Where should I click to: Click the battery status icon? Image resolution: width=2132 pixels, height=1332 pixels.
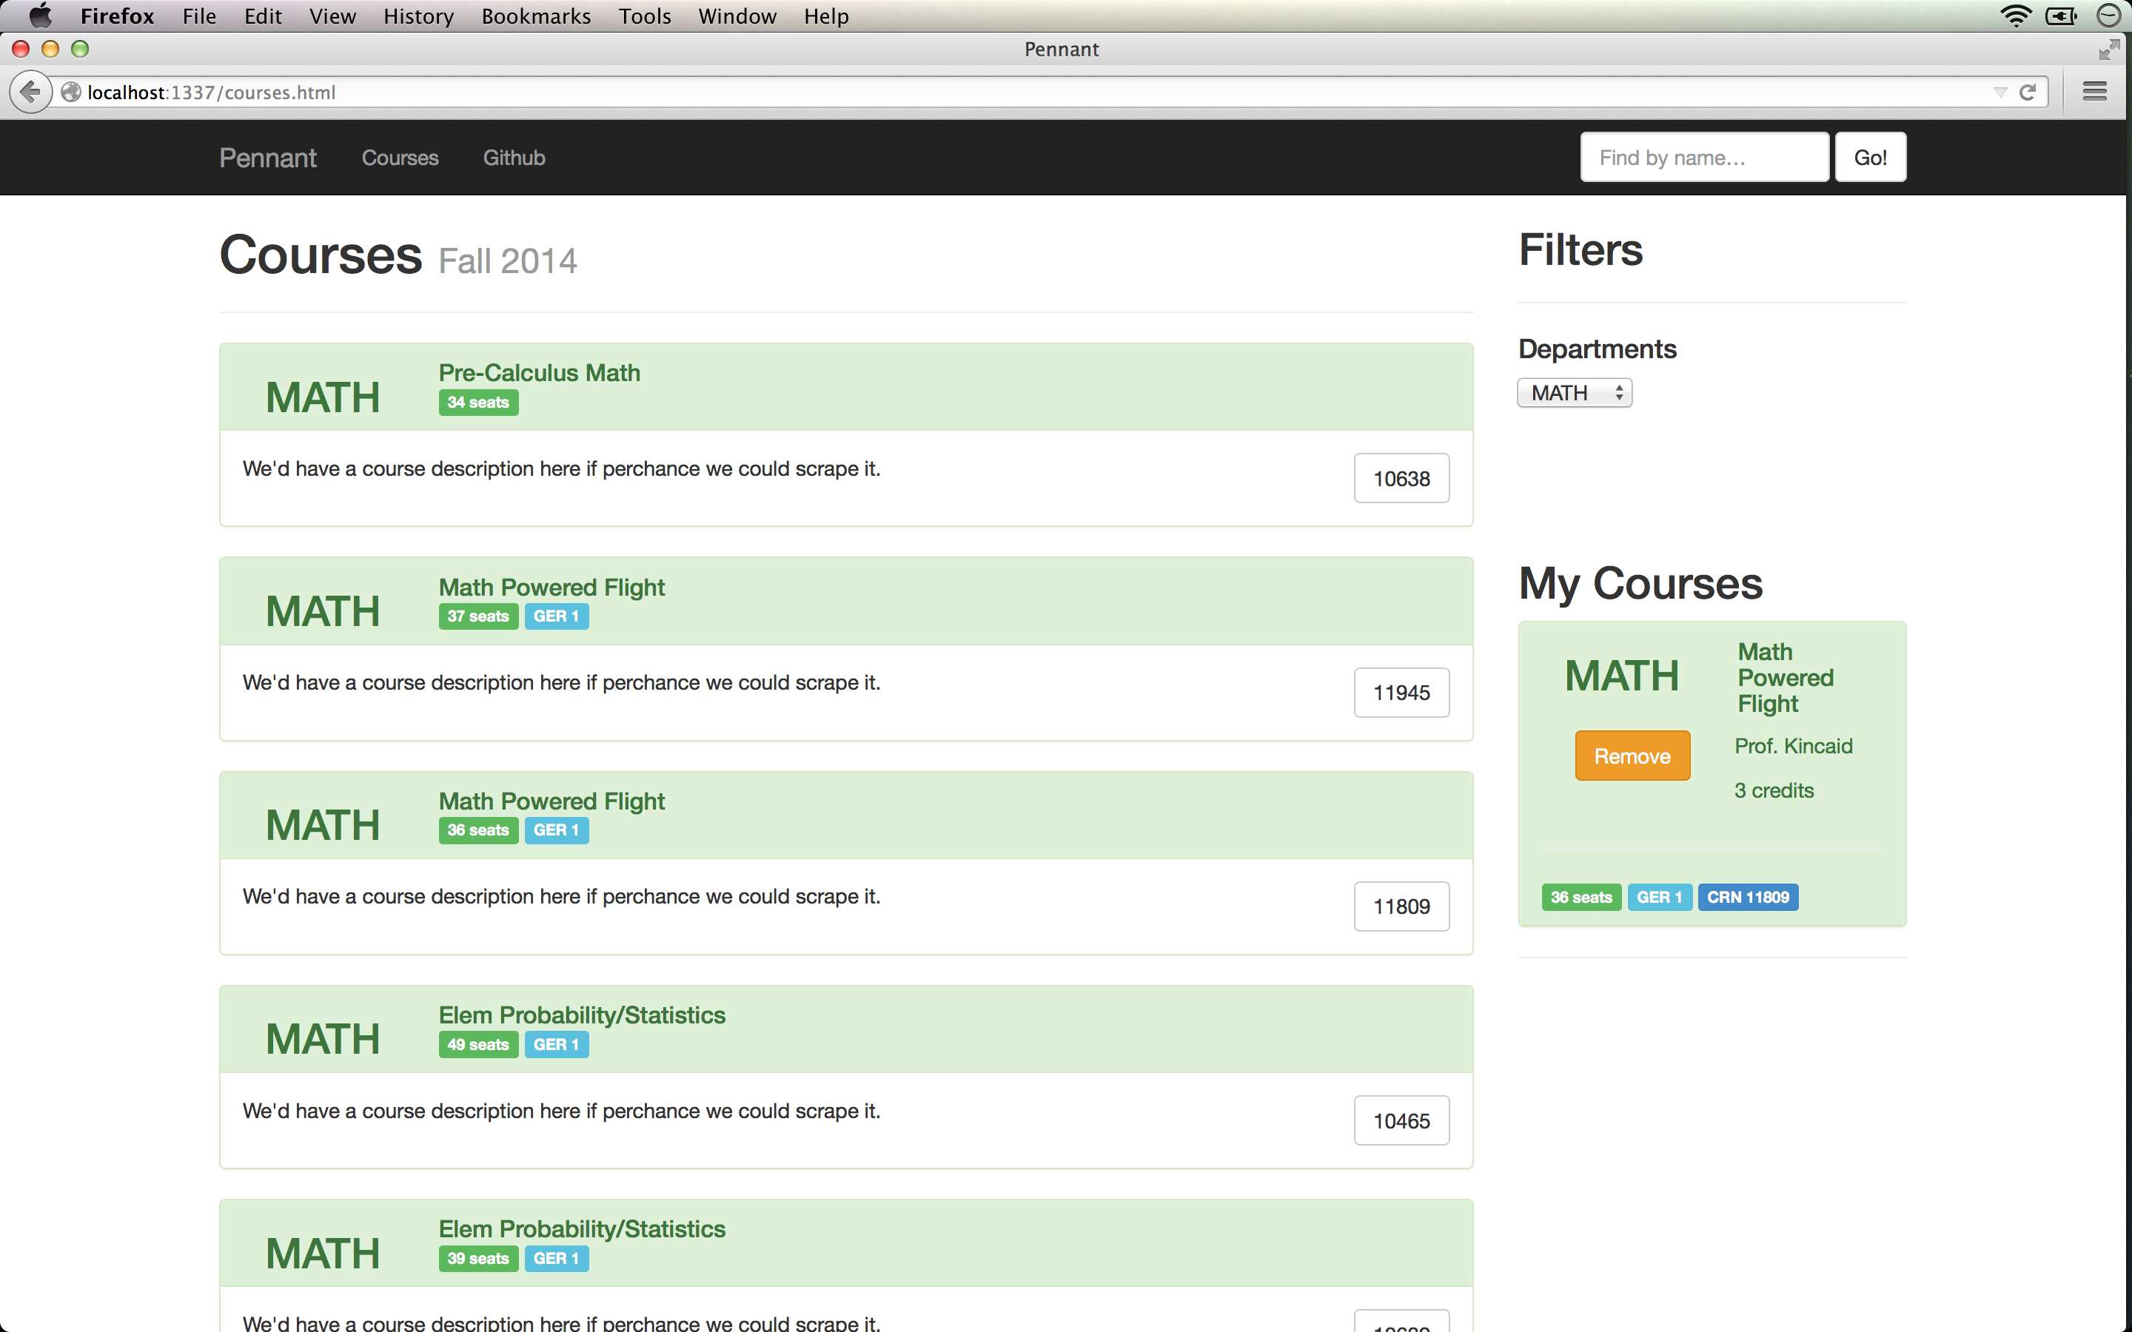click(x=2061, y=16)
